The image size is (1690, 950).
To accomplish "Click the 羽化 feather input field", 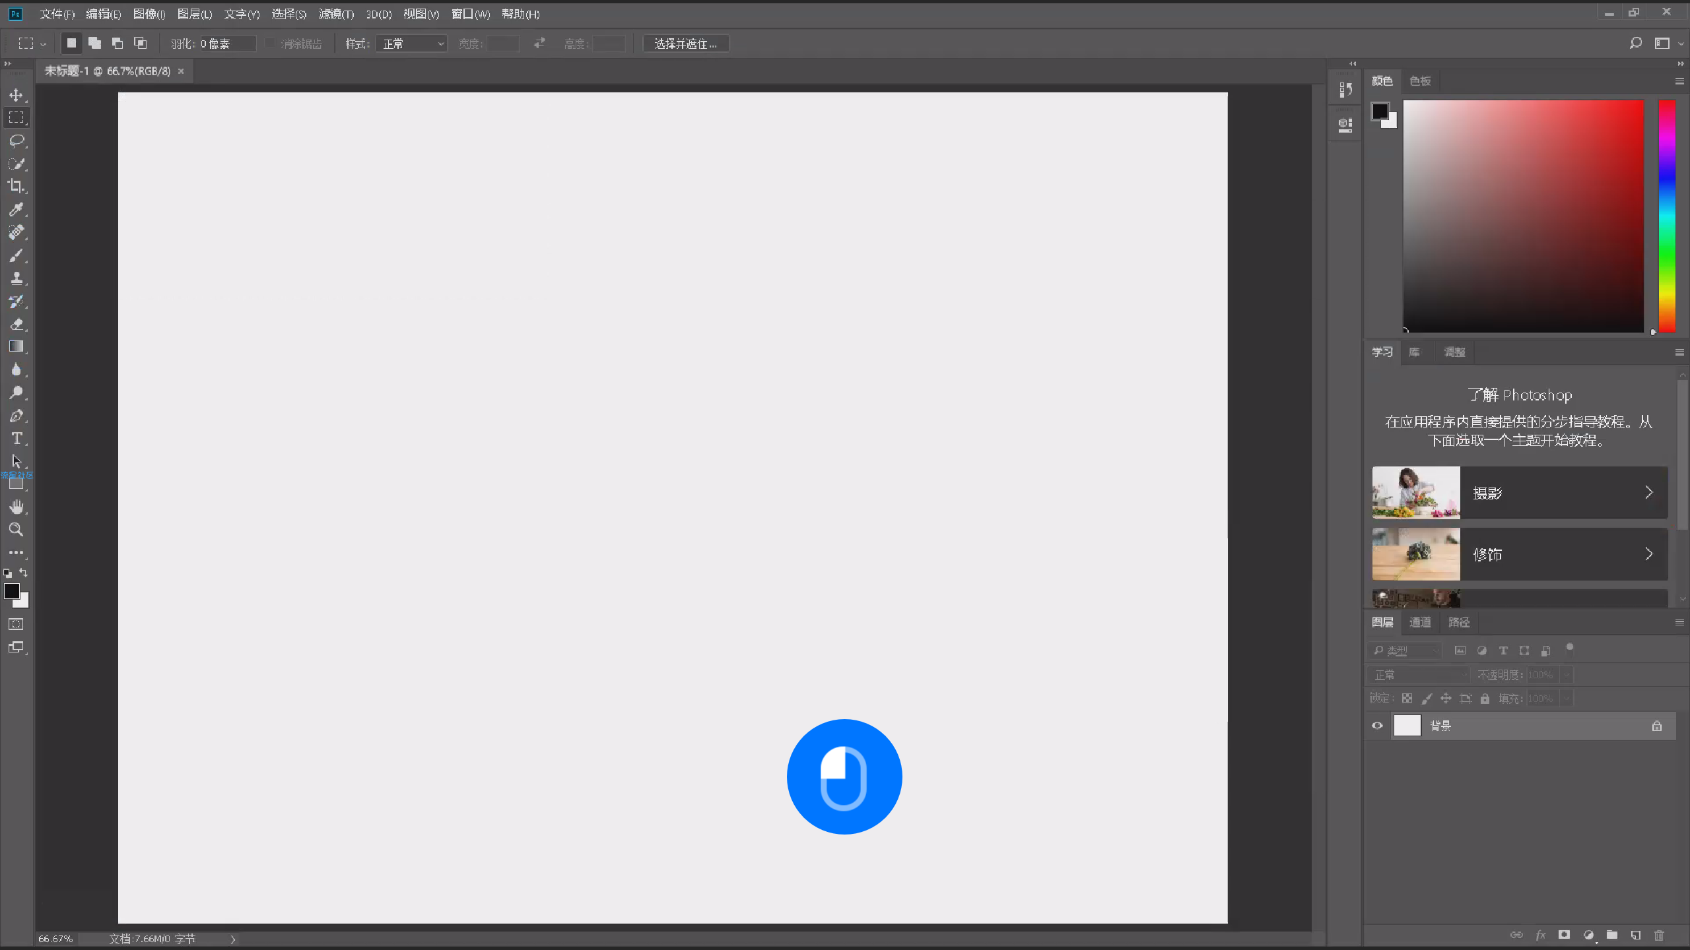I will pyautogui.click(x=228, y=44).
